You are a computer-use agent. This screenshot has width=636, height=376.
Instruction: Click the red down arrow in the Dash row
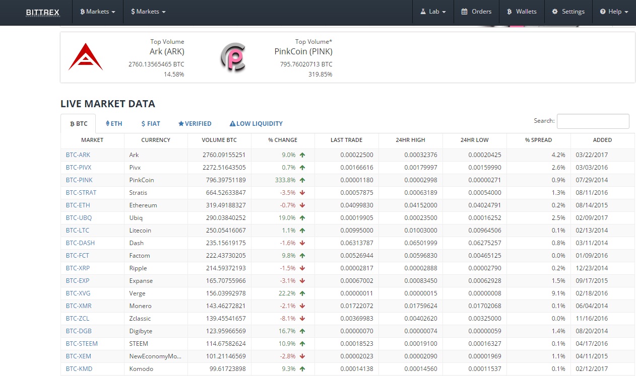[x=302, y=243]
